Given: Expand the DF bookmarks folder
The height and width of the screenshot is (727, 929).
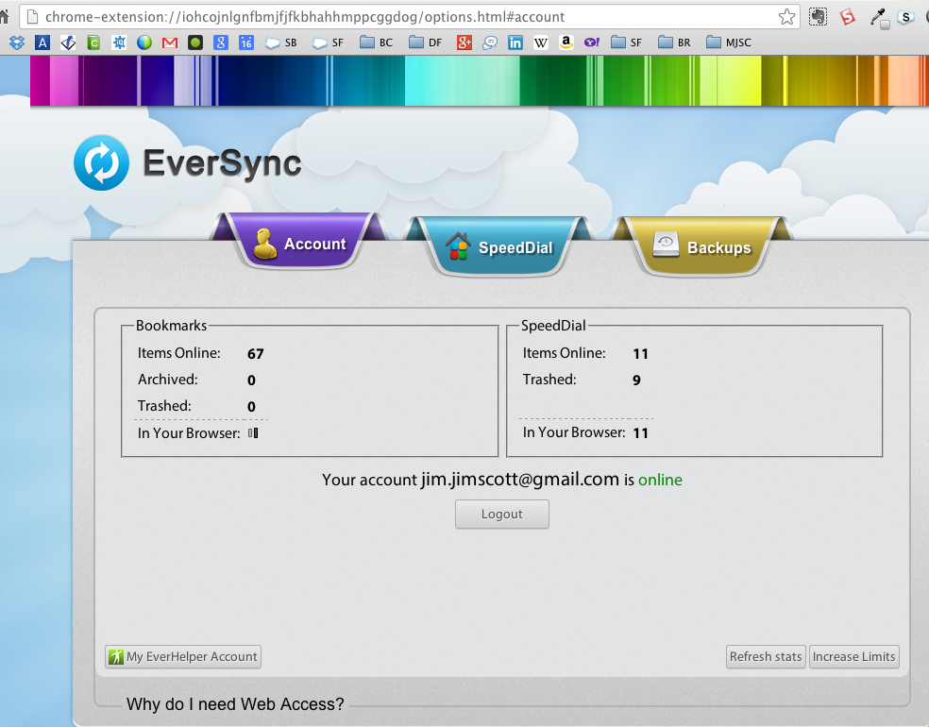Looking at the screenshot, I should click(x=426, y=42).
